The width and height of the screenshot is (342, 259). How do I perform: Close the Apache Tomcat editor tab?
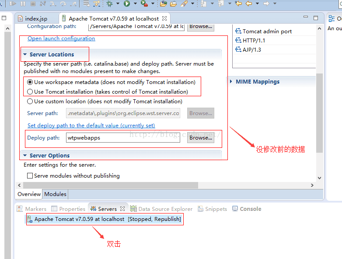click(x=164, y=18)
